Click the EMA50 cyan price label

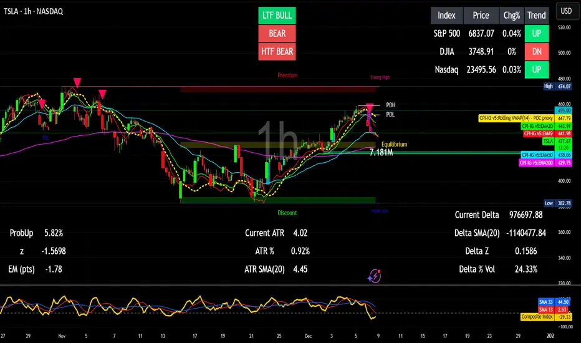546,155
